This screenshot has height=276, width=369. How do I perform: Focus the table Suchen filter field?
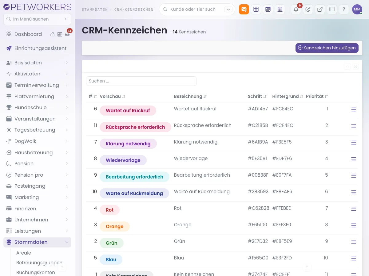141,81
